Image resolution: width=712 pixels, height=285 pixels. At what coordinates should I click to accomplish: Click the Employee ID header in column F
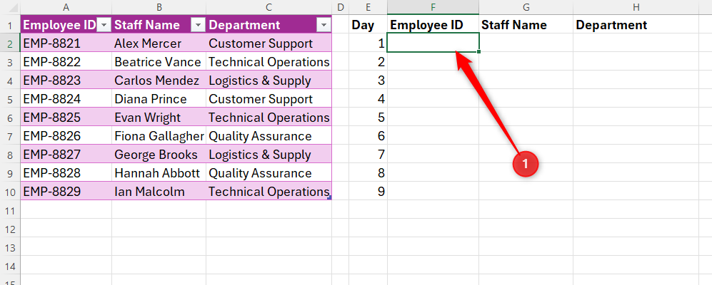433,25
